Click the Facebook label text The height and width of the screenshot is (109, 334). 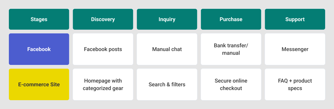click(x=39, y=49)
